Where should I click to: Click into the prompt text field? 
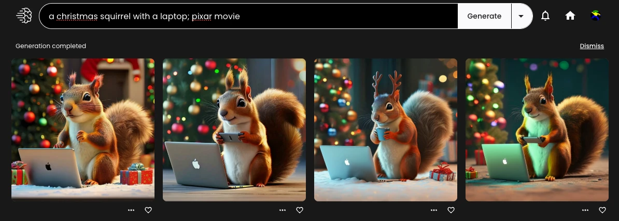click(x=249, y=16)
